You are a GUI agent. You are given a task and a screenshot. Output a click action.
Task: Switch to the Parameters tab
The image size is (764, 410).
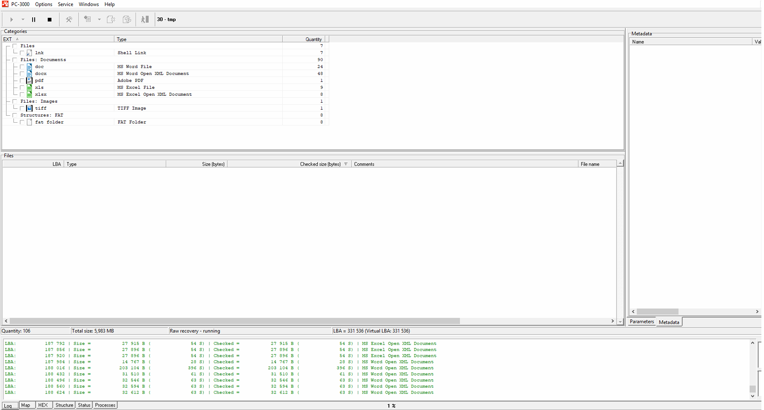tap(641, 322)
